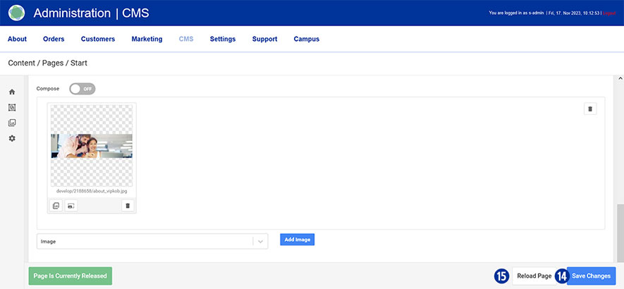Go to the Settings menu

pos(223,39)
